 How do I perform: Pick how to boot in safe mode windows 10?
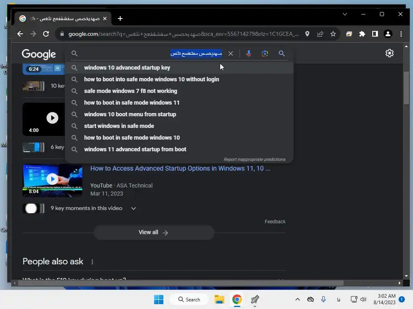click(x=179, y=138)
